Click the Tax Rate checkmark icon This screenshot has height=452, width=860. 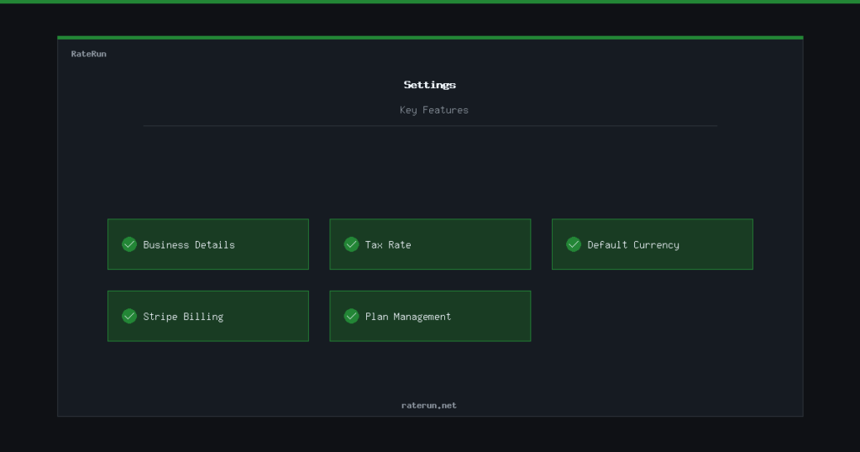pos(352,244)
